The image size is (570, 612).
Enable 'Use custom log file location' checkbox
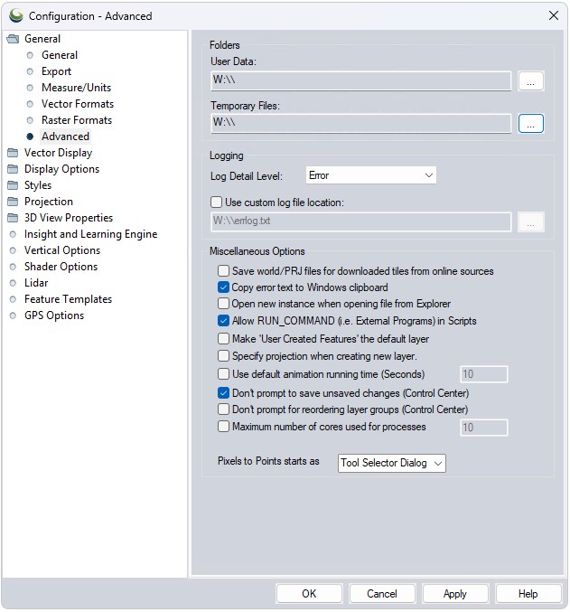click(216, 202)
